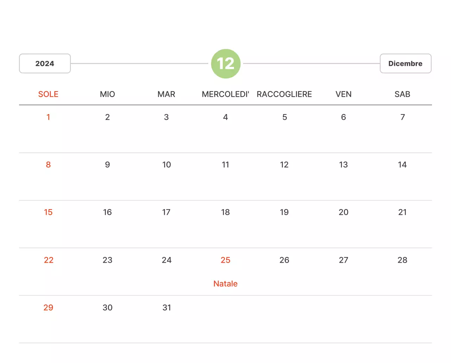Open the Dicembre month selector
This screenshot has width=451, height=363.
pos(405,63)
